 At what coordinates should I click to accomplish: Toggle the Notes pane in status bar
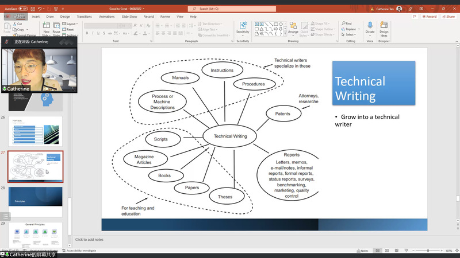[x=363, y=251]
